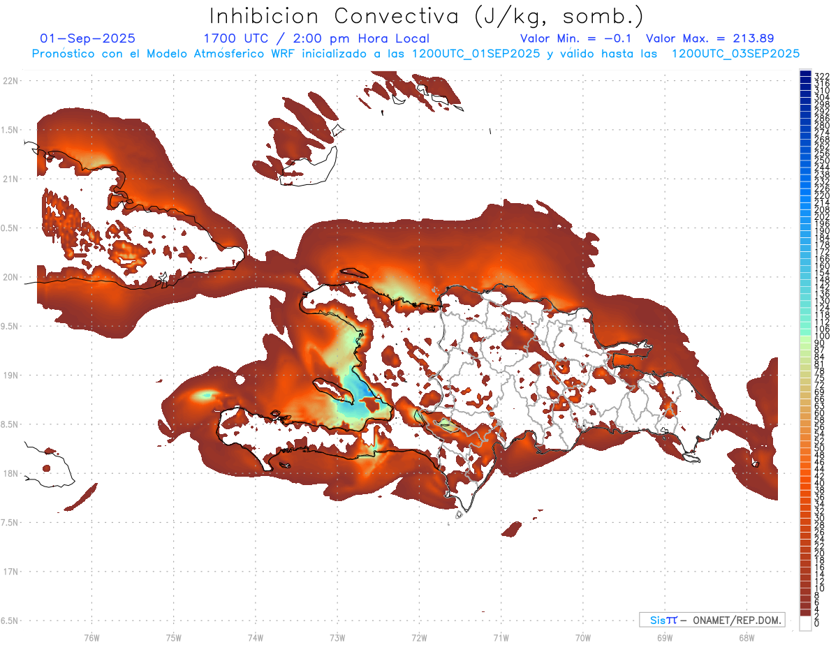The height and width of the screenshot is (647, 838).
Task: Click the 8.5N latitude label
Action: coord(10,424)
